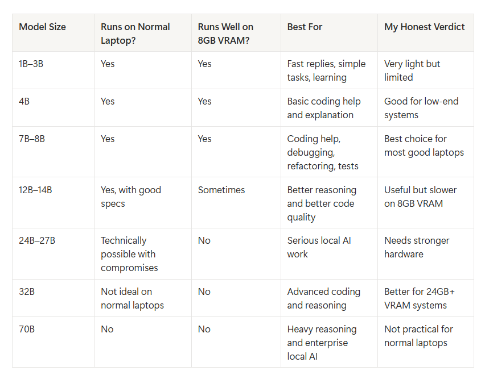
Task: Click the Best For column header
Action: tap(305, 27)
